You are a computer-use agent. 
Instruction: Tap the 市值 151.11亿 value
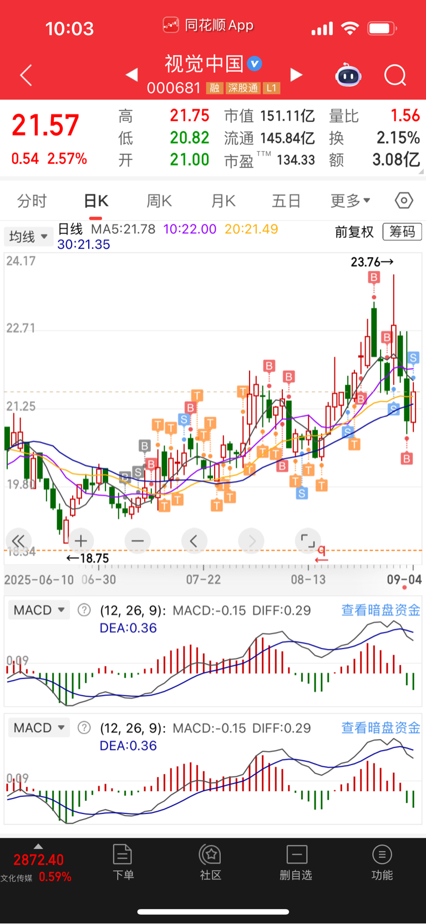point(287,116)
